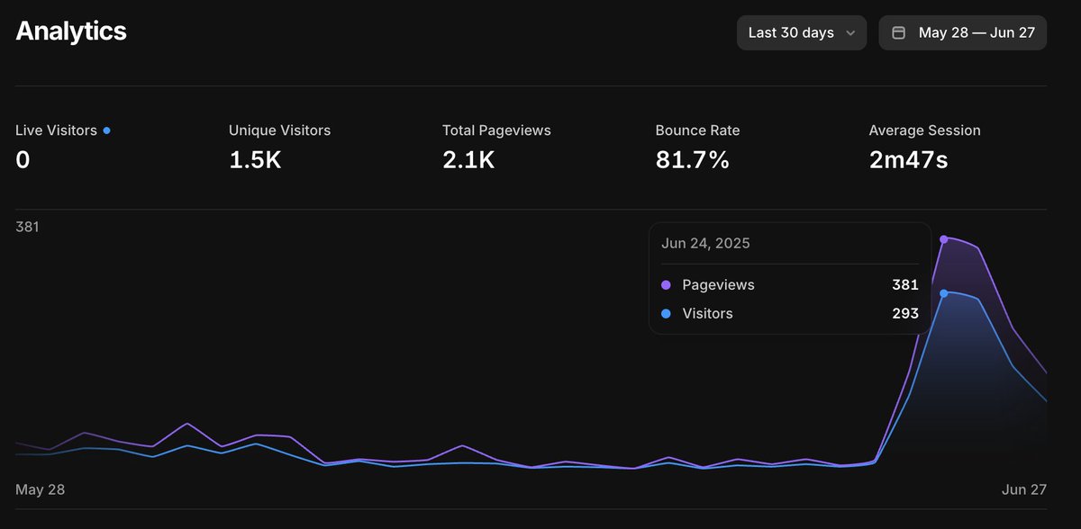The height and width of the screenshot is (529, 1081).
Task: Open the Last 30 days dropdown
Action: point(802,32)
